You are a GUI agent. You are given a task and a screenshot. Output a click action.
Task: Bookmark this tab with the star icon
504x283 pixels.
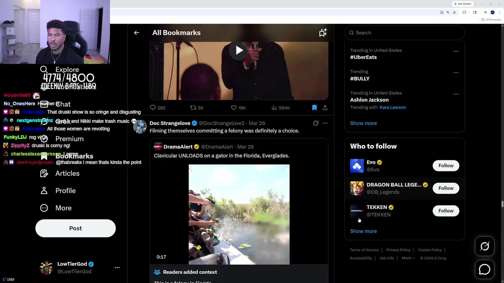pos(454,12)
